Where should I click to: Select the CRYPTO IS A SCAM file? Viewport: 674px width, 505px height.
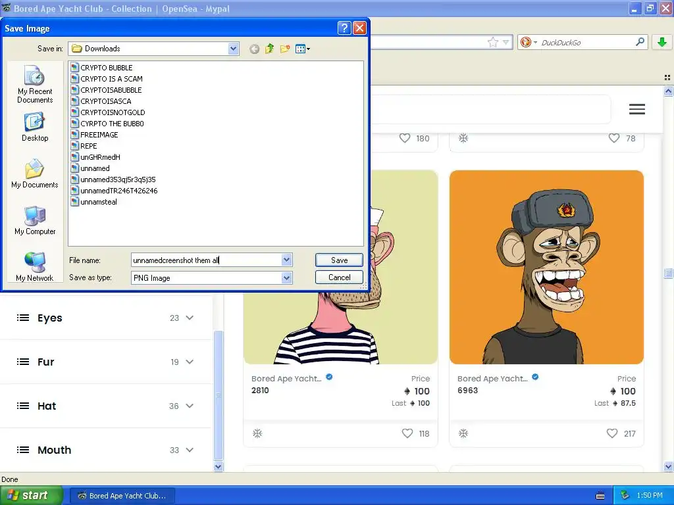click(x=107, y=79)
